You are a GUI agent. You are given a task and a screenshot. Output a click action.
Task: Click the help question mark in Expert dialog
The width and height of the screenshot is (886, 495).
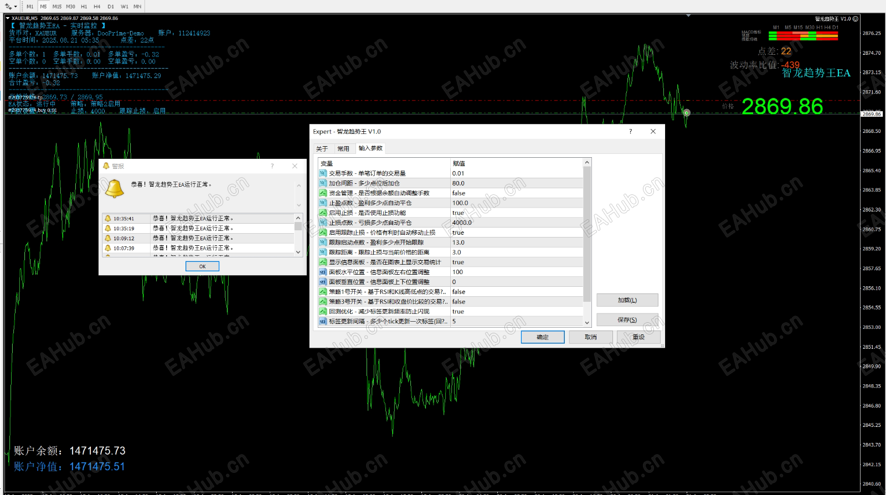click(x=630, y=132)
